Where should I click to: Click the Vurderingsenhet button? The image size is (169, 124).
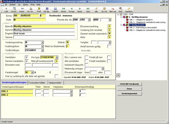pyautogui.click(x=129, y=94)
